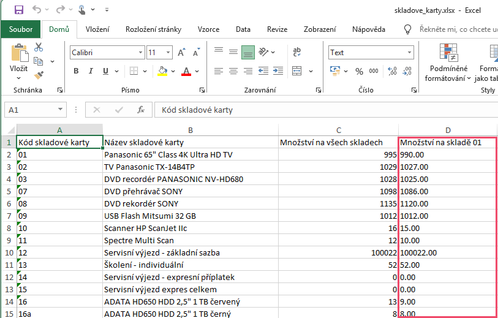The image size is (498, 318).
Task: Align text to the middle vertically
Action: 233,52
